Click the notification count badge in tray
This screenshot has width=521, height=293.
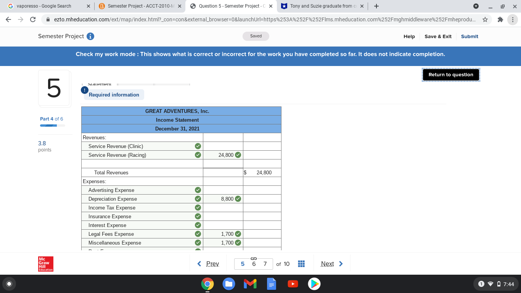481,284
